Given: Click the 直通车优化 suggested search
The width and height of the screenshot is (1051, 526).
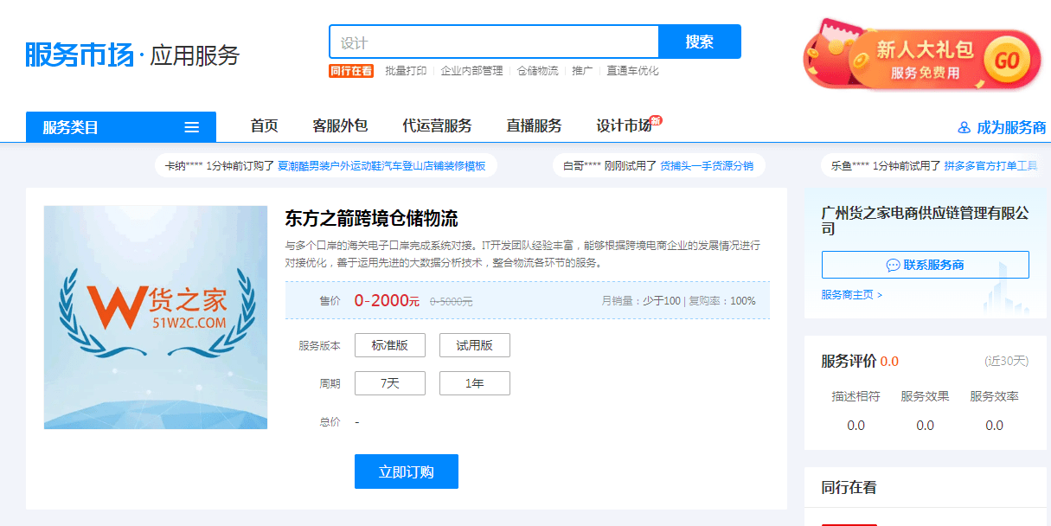Looking at the screenshot, I should pos(633,71).
